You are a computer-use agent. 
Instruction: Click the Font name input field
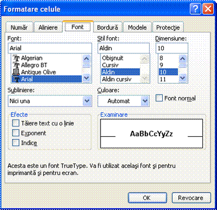(x=50, y=48)
